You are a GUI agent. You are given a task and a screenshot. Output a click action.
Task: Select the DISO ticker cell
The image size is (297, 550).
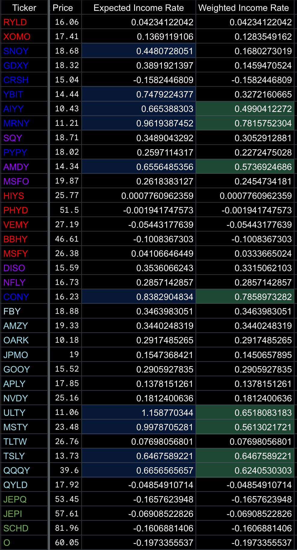(x=24, y=268)
